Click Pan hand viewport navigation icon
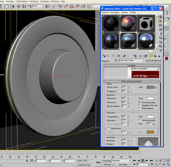Viewport: 171px width, 167px height. pos(160,165)
